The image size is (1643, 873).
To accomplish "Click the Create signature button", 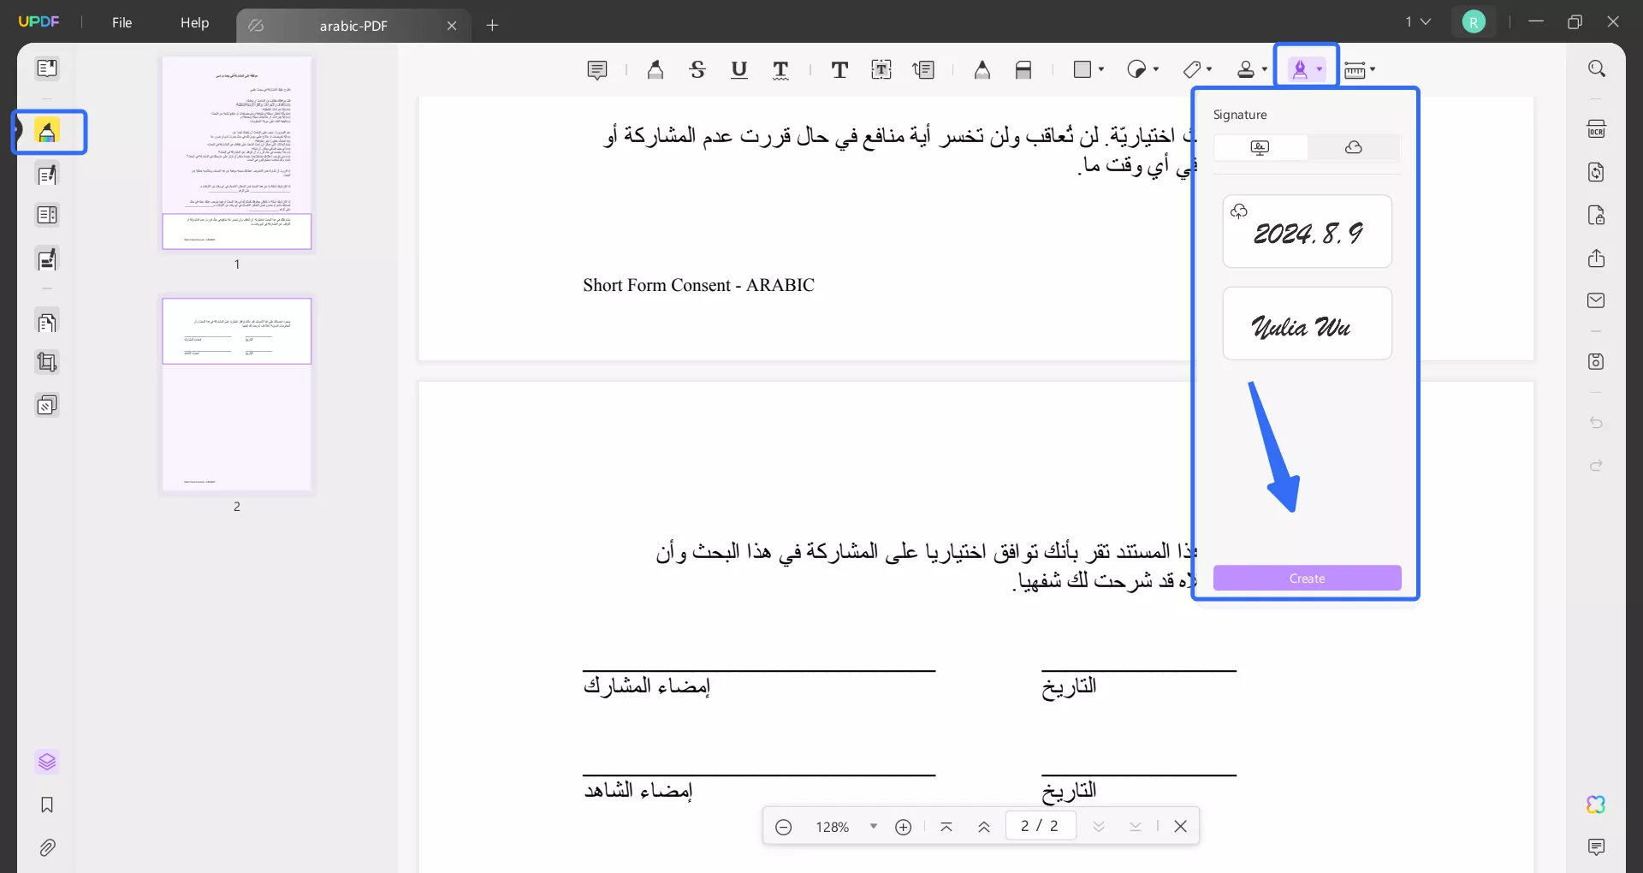I will click(x=1307, y=578).
